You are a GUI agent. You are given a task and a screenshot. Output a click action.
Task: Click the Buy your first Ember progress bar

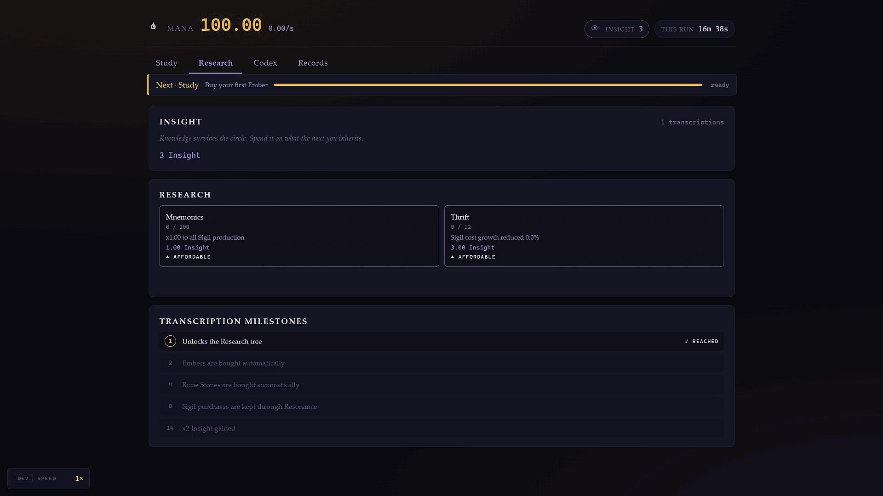click(x=488, y=85)
